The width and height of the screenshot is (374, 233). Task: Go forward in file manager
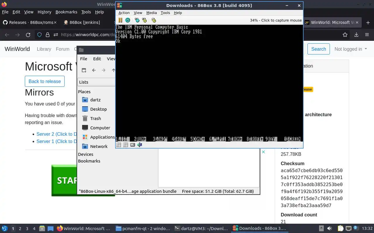103,70
